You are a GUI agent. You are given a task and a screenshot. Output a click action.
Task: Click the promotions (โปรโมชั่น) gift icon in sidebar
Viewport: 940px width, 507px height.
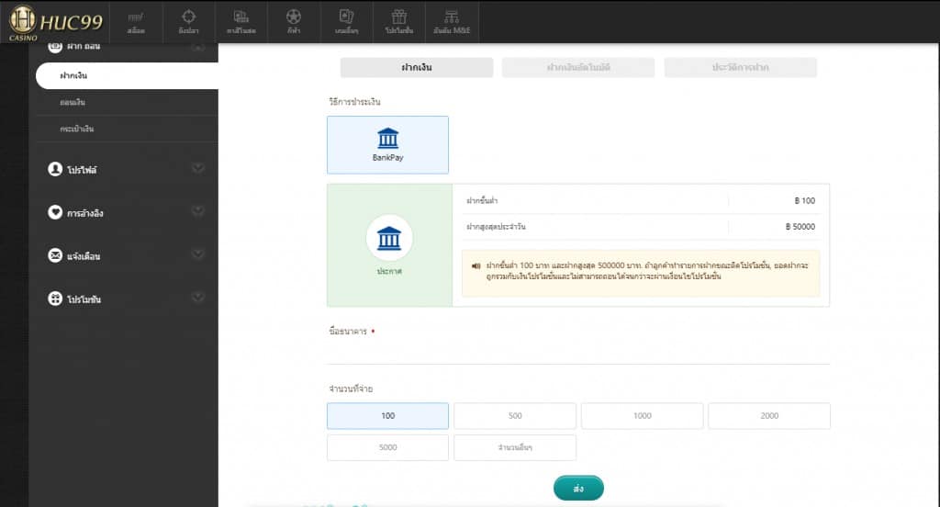(x=55, y=299)
